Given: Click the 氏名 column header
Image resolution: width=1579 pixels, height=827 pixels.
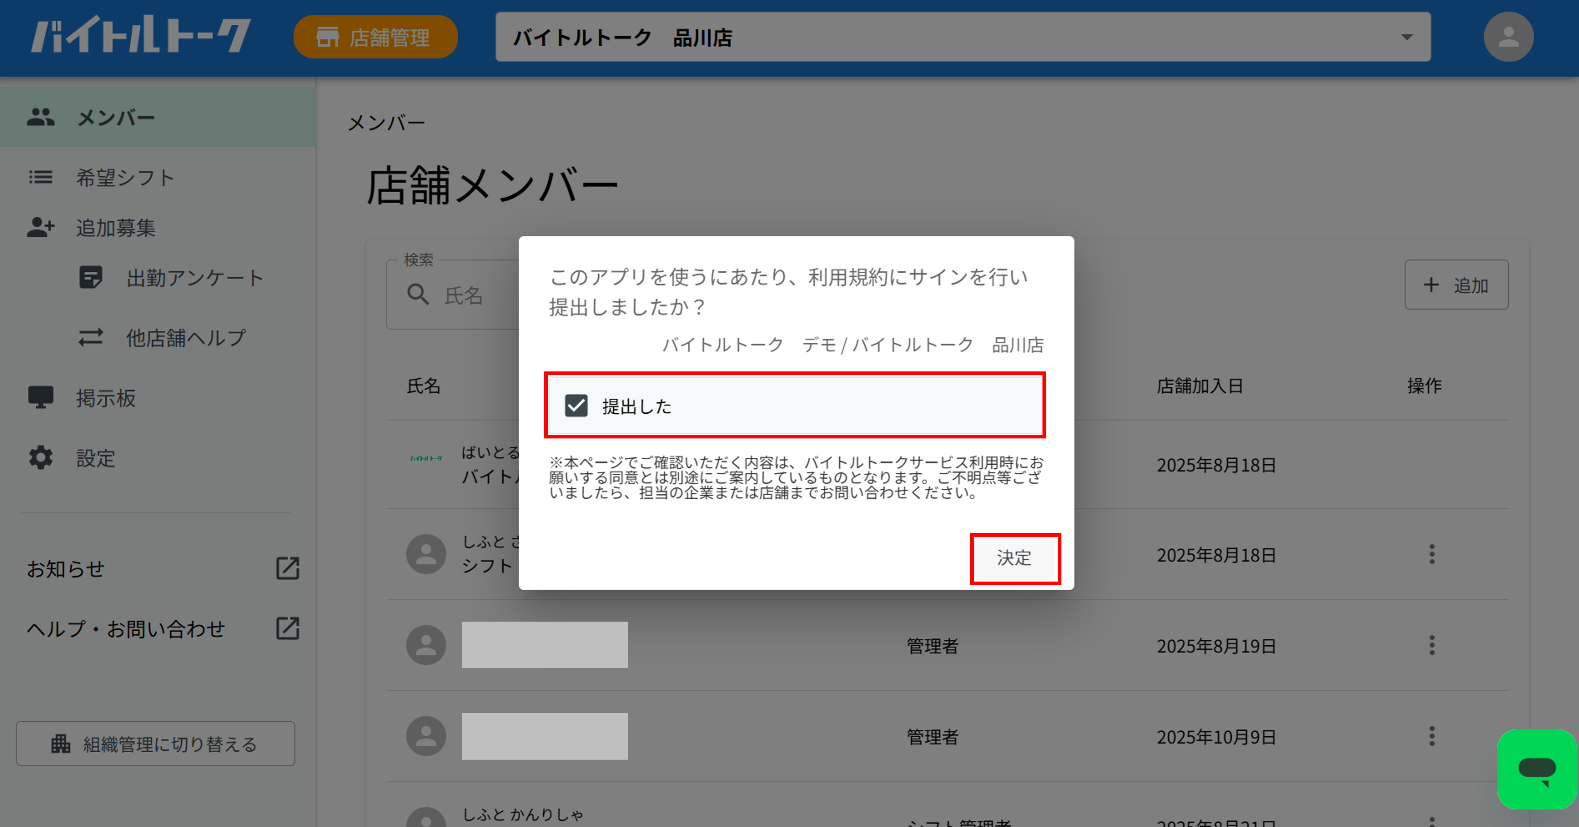Looking at the screenshot, I should pyautogui.click(x=424, y=386).
